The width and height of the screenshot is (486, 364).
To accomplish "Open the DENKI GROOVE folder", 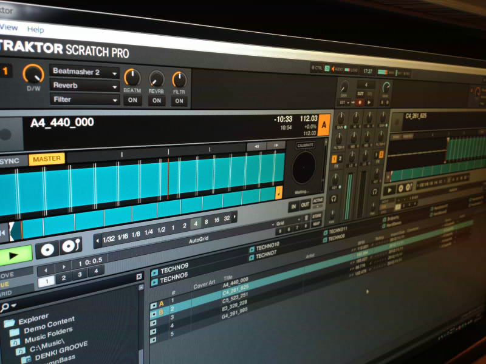I will coord(61,351).
